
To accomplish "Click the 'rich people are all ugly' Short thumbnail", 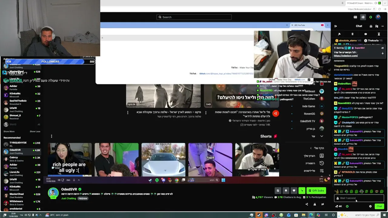I will tap(70, 160).
